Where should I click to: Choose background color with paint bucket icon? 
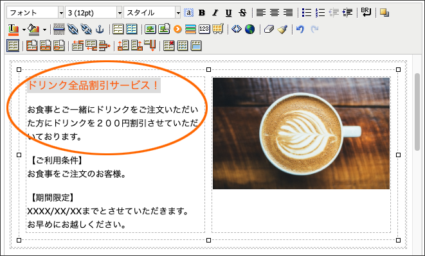click(34, 30)
